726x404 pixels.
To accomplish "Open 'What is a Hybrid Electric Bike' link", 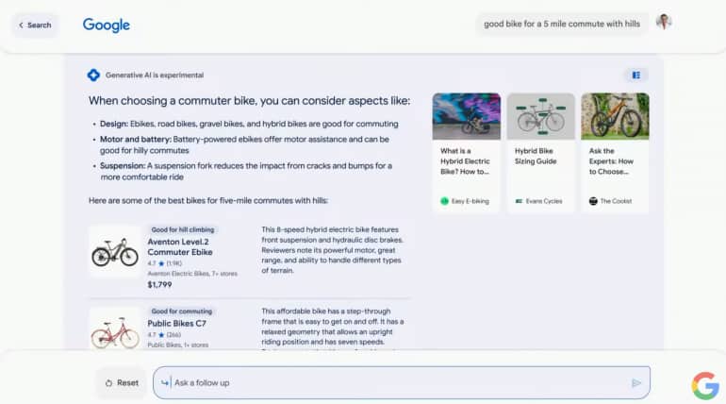I will 465,161.
